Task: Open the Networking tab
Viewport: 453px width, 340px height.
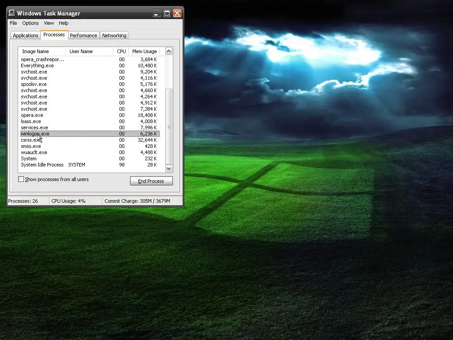Action: point(114,35)
